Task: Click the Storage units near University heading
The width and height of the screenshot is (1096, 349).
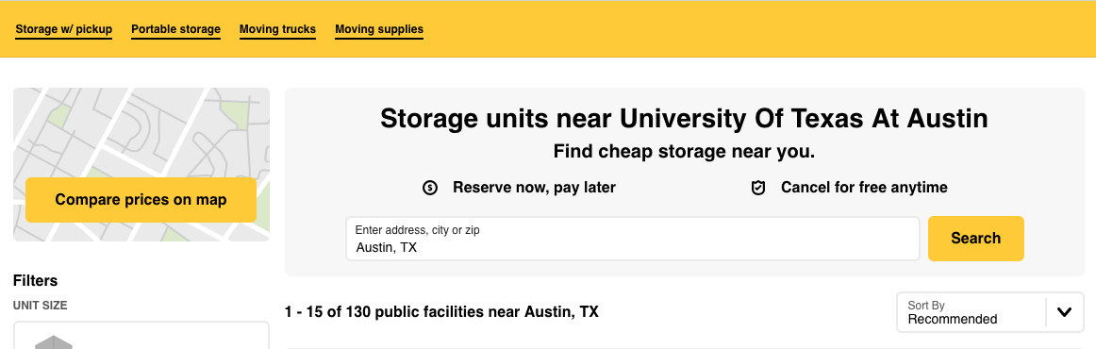Action: click(685, 118)
